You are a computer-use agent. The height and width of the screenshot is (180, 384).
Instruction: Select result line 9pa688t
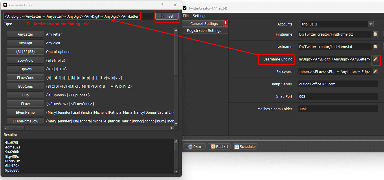point(12,170)
